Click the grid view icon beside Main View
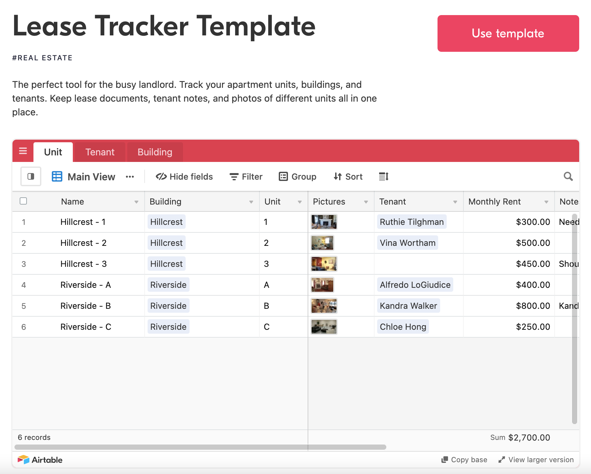Viewport: 591px width, 474px height. [x=57, y=176]
